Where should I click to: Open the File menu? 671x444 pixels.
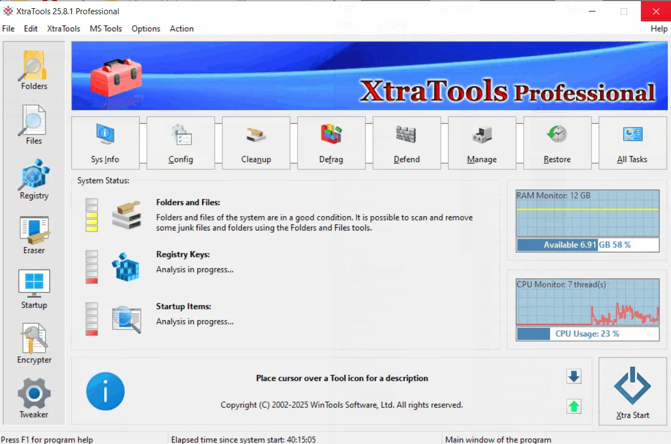click(x=8, y=28)
